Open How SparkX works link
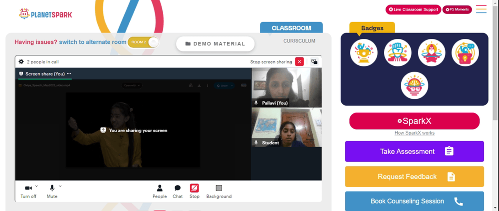Image resolution: width=499 pixels, height=211 pixels. 414,133
